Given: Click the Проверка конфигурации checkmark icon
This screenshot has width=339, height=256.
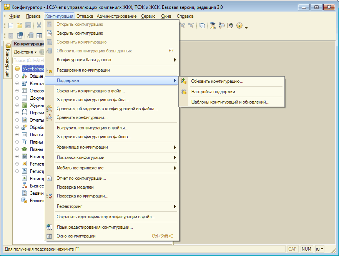Looking at the screenshot, I should tap(49, 196).
